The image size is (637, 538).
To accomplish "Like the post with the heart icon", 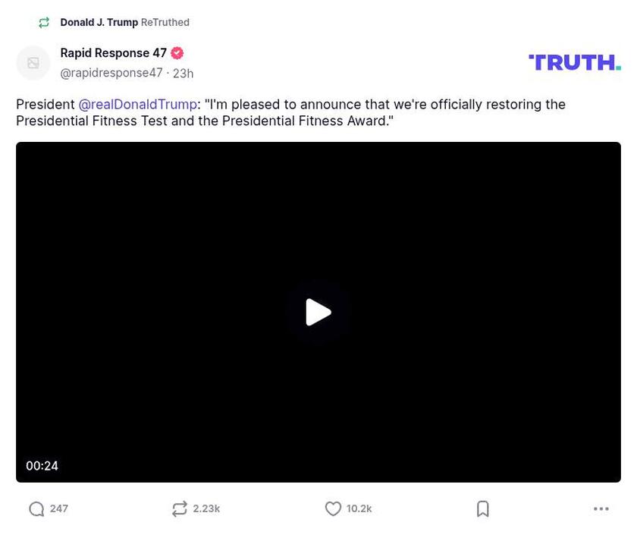I will point(333,508).
